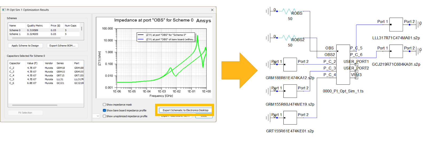Select the GCJ219R71C684KA01.s2p component block
427x144 pixels.
point(396,51)
